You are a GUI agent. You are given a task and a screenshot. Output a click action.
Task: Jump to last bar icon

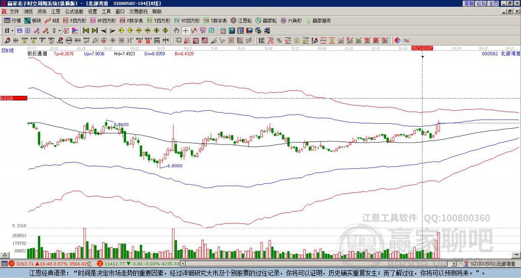point(95,31)
